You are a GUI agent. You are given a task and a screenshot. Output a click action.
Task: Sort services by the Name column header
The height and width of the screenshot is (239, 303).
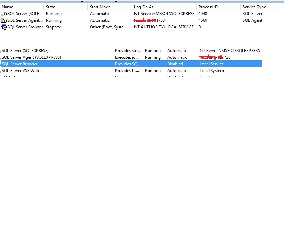21,7
